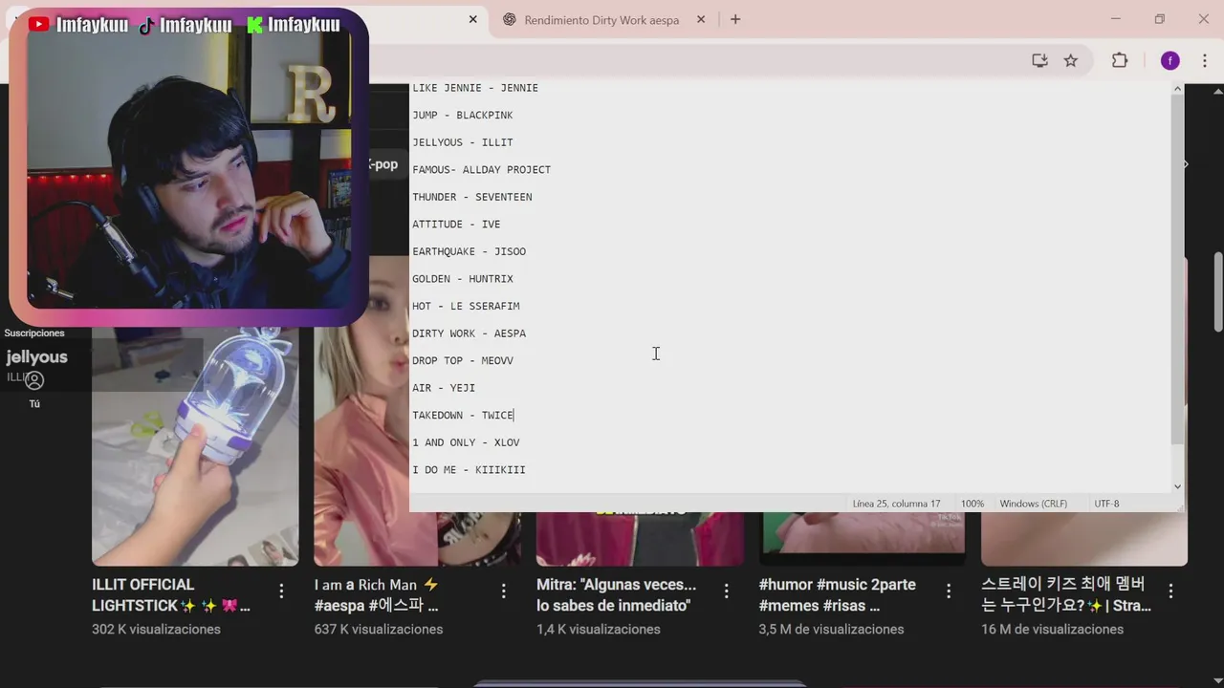
Task: Open the Chrome three-dot menu
Action: 1204,60
